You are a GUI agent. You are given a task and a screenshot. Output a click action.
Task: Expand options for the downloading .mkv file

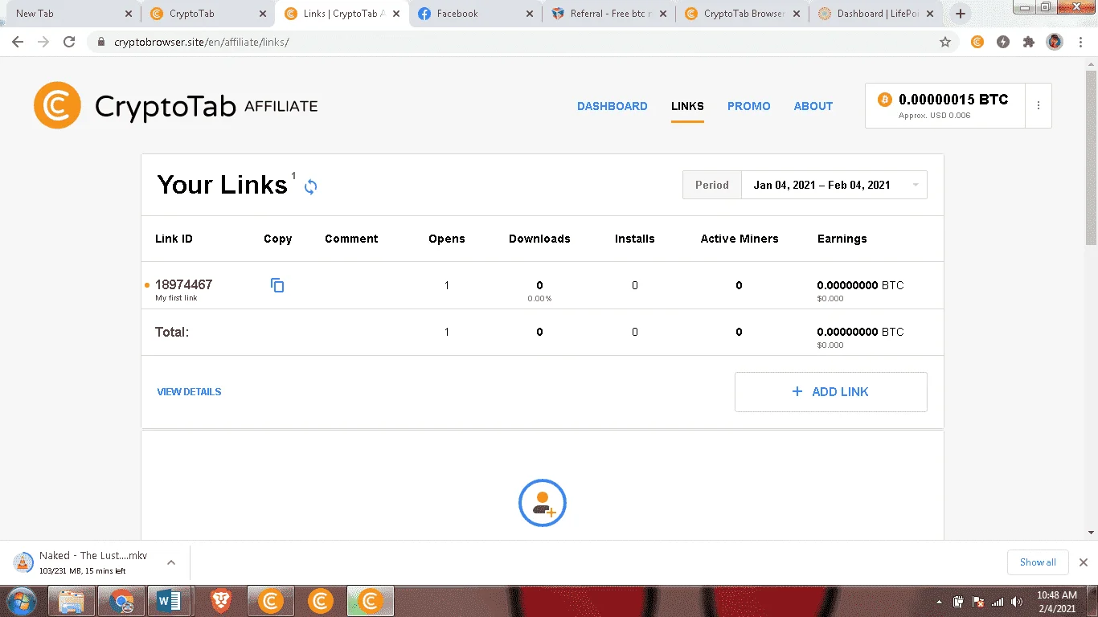click(x=171, y=562)
